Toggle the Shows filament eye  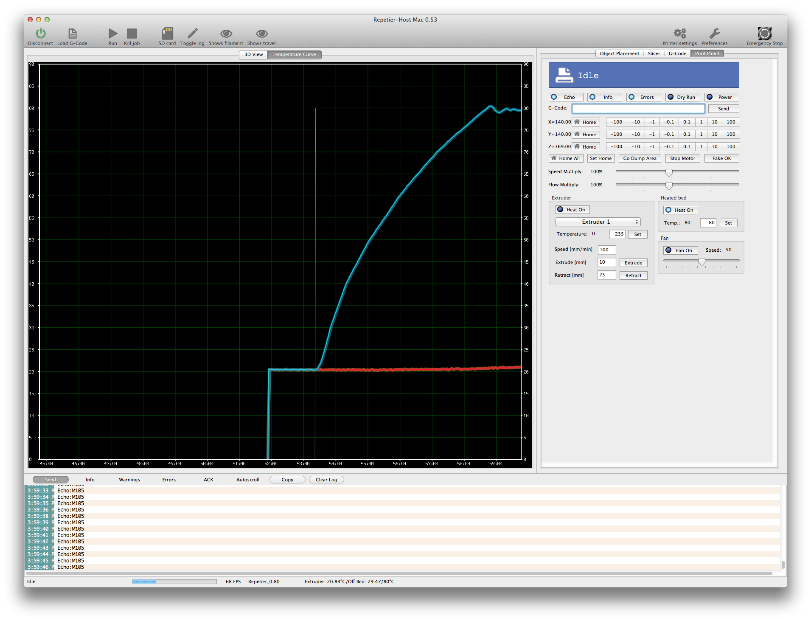(x=226, y=34)
